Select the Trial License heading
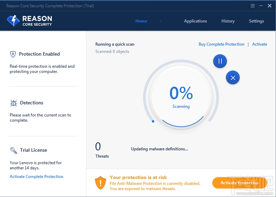The height and width of the screenshot is (197, 276). 34,150
